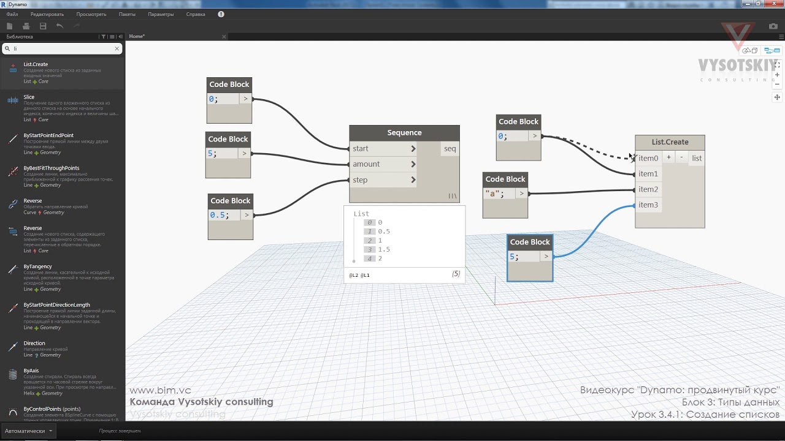The width and height of the screenshot is (785, 441).
Task: Click the output arrow of the "a" Code Block
Action: click(522, 194)
